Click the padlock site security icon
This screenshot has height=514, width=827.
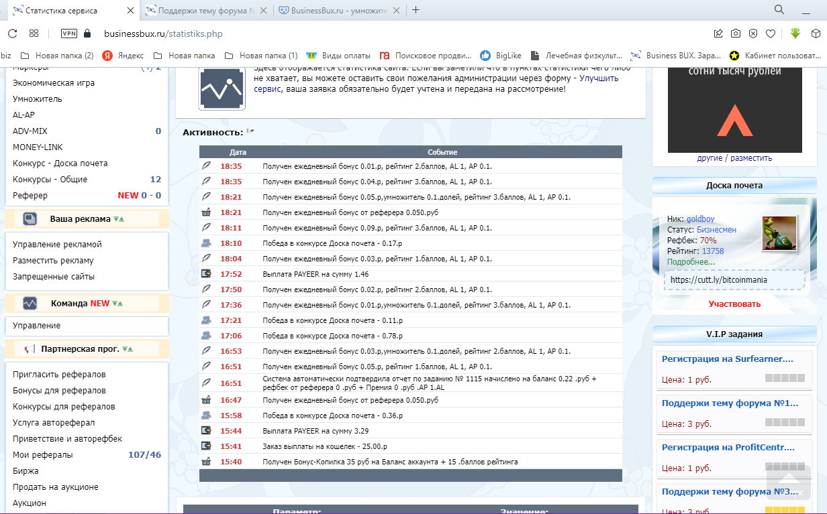click(x=87, y=34)
